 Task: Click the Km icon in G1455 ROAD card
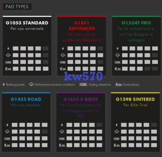coord(7,145)
